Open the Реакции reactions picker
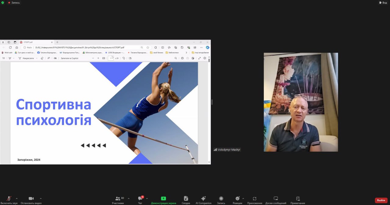The width and height of the screenshot is (390, 205). 237,200
